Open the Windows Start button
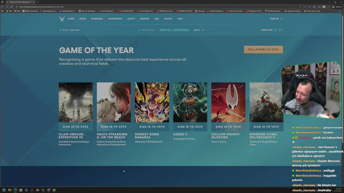This screenshot has height=193, width=344. coord(4,190)
